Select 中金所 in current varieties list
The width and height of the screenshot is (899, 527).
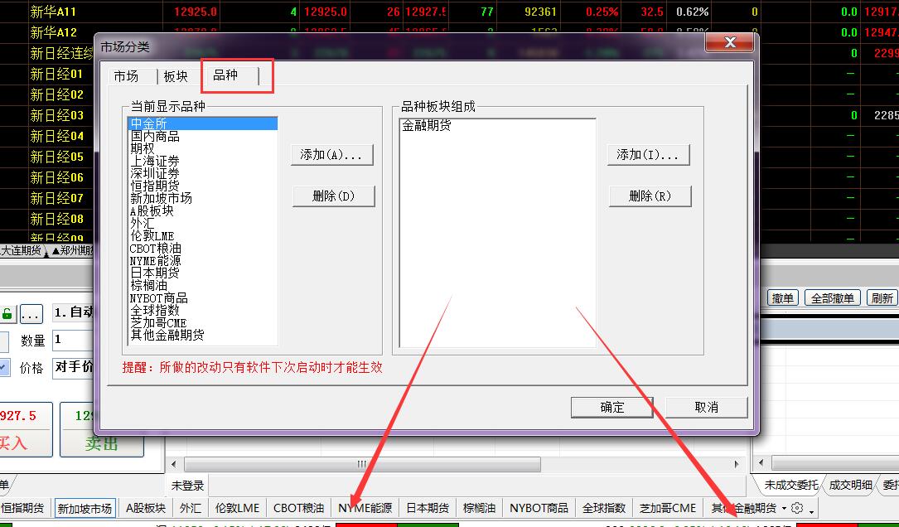(x=203, y=123)
